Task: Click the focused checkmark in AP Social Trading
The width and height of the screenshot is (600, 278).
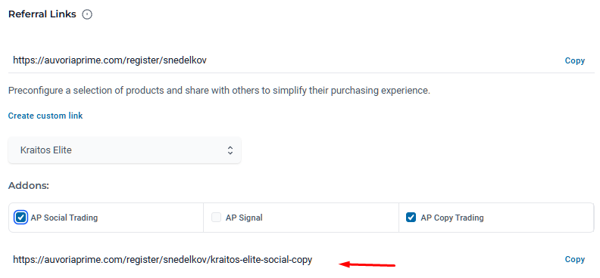Action: [20, 218]
